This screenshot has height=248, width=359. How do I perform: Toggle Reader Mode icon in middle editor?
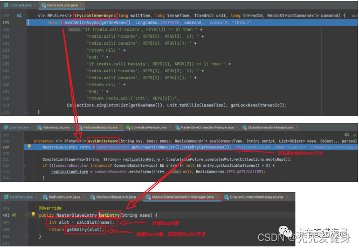[347, 135]
